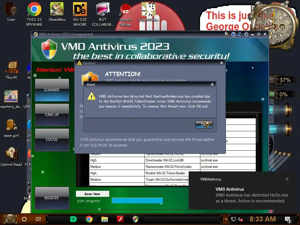The width and height of the screenshot is (300, 225).
Task: Click the scan progress bar
Action: [x=137, y=201]
